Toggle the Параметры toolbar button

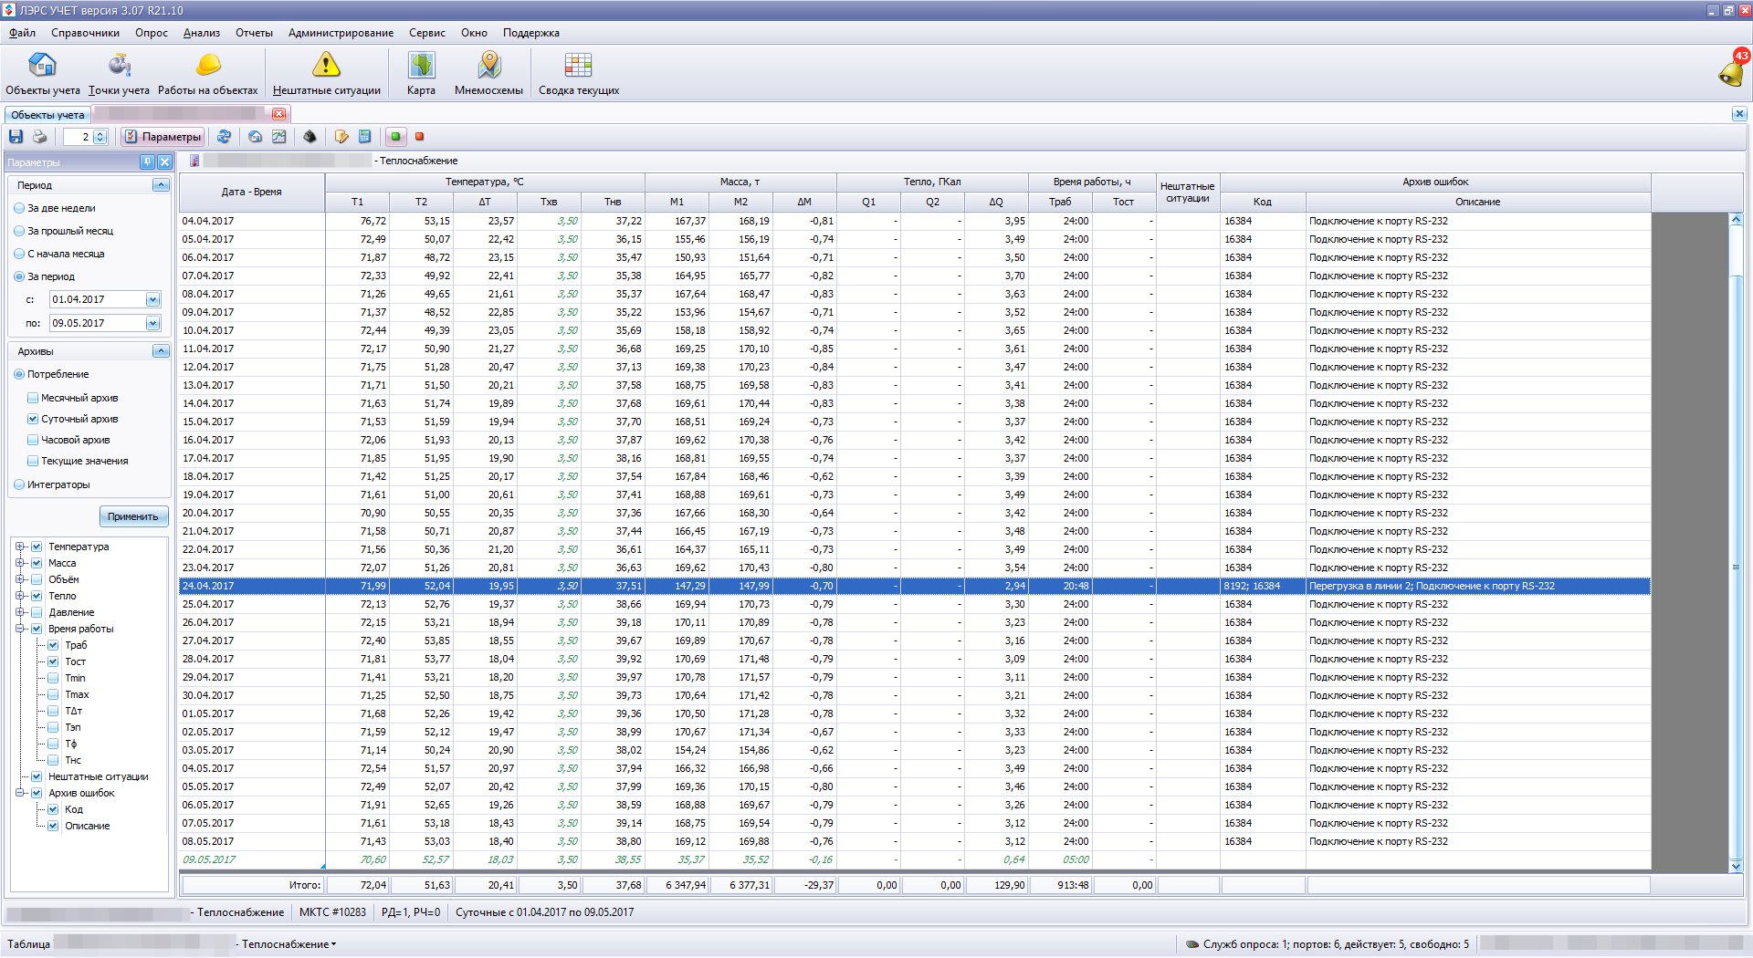click(163, 137)
